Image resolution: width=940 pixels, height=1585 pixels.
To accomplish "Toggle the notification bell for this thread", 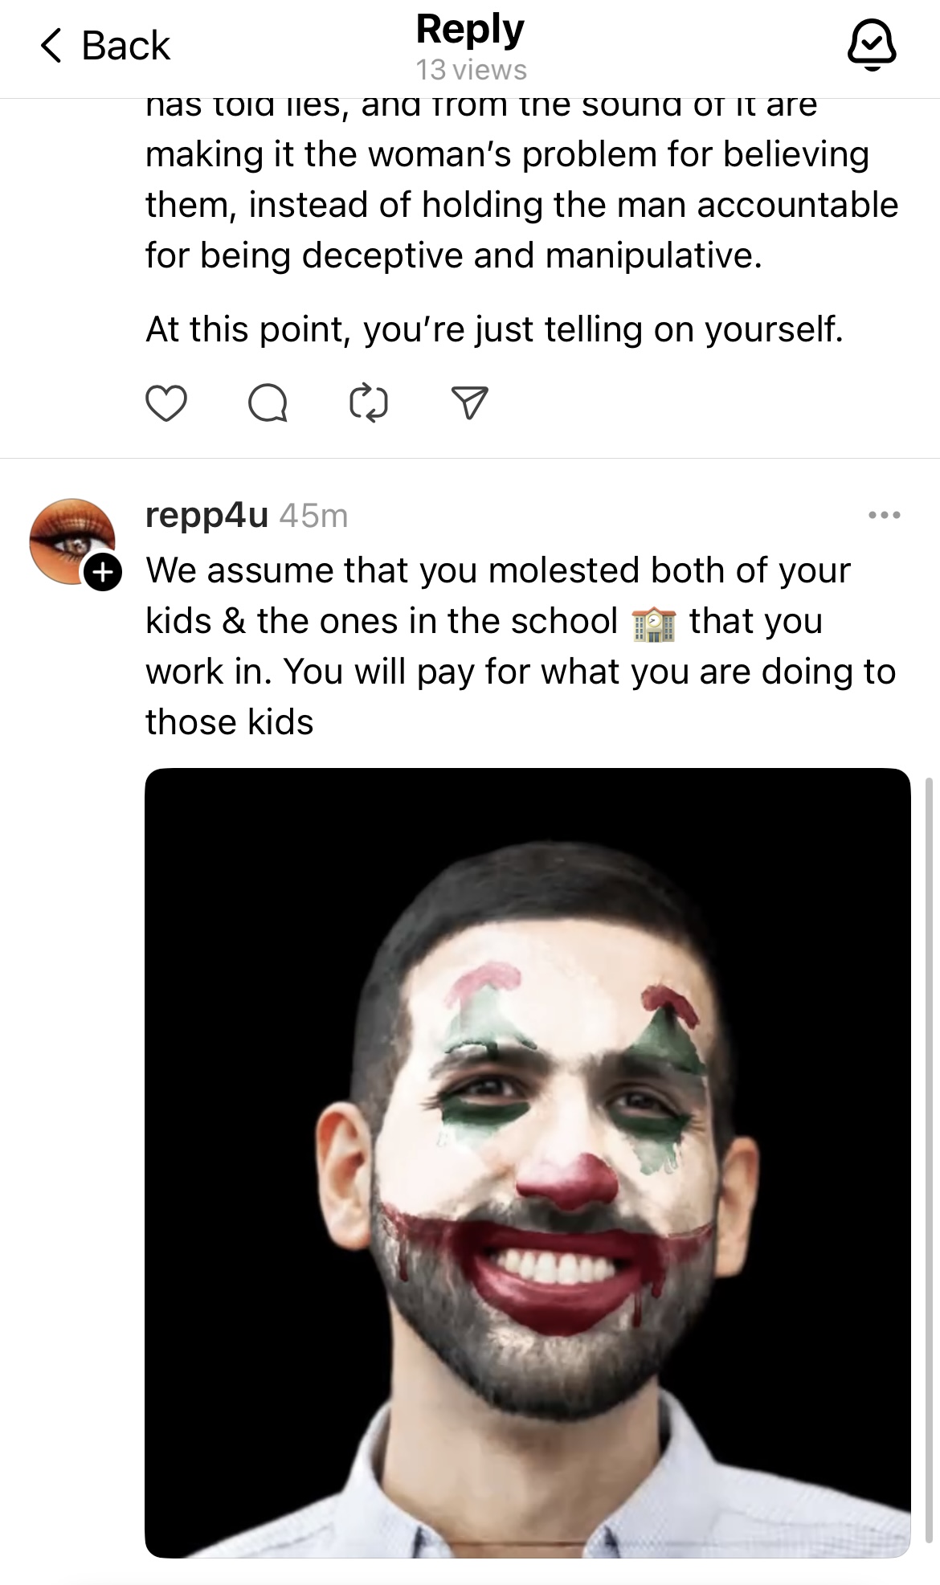I will click(872, 44).
